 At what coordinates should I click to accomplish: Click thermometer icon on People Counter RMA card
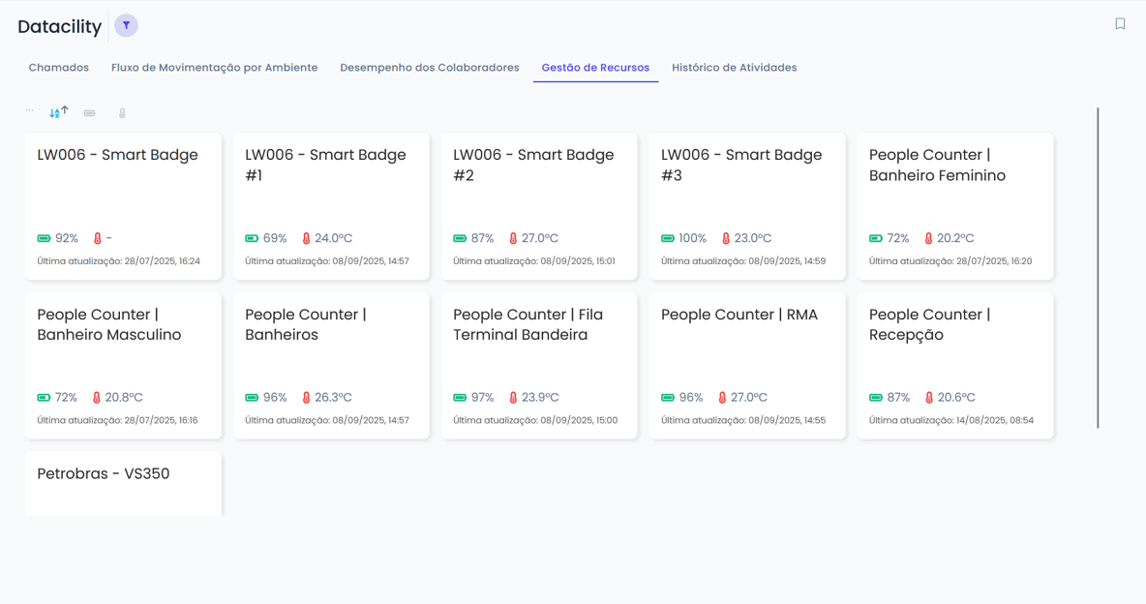click(x=722, y=398)
